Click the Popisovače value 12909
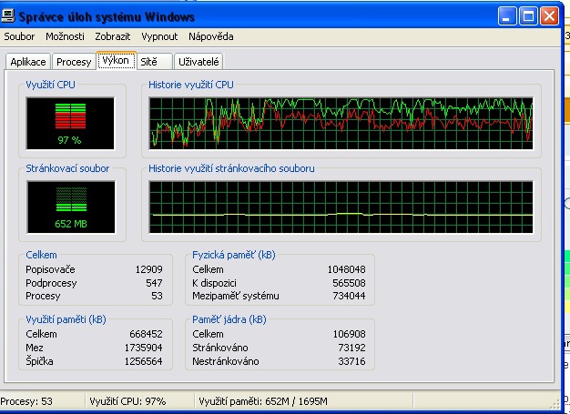 149,269
